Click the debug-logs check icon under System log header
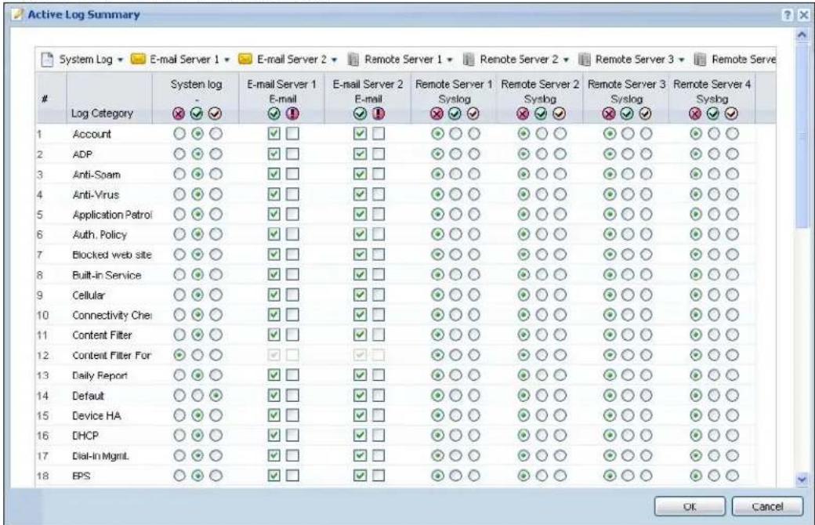815x525 pixels. point(216,114)
